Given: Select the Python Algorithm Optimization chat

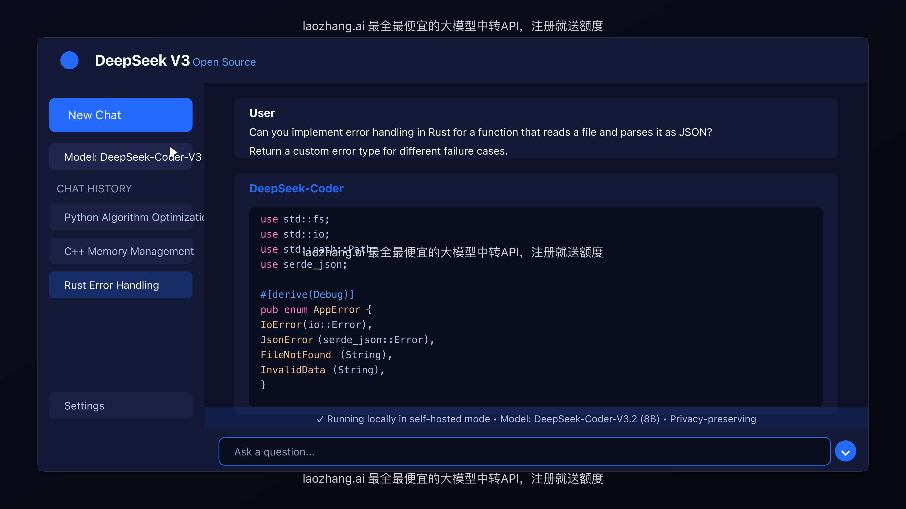Looking at the screenshot, I should point(121,217).
